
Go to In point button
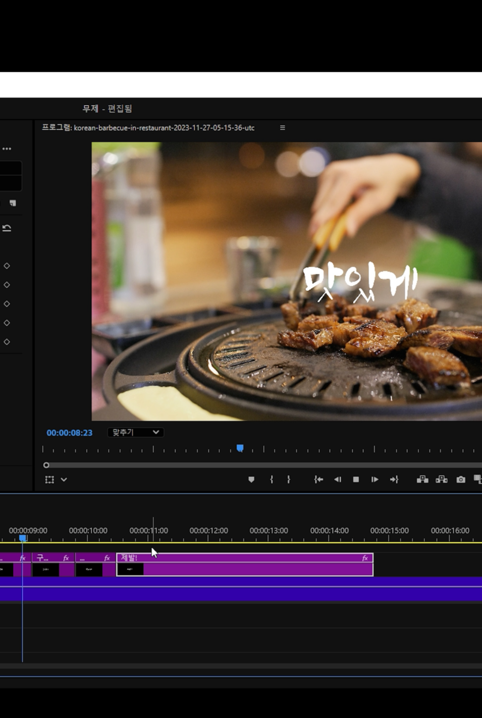pyautogui.click(x=319, y=479)
